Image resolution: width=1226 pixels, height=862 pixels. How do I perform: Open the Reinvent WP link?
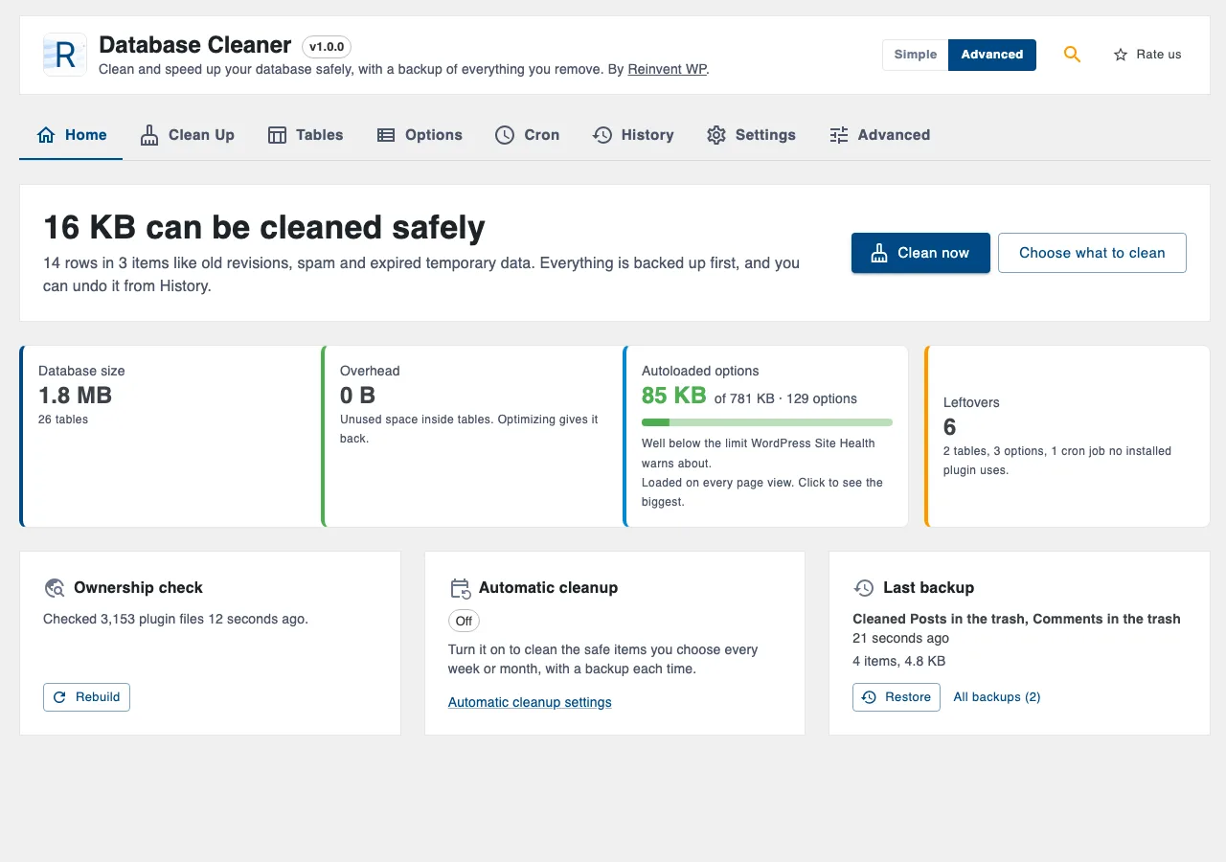pyautogui.click(x=668, y=69)
